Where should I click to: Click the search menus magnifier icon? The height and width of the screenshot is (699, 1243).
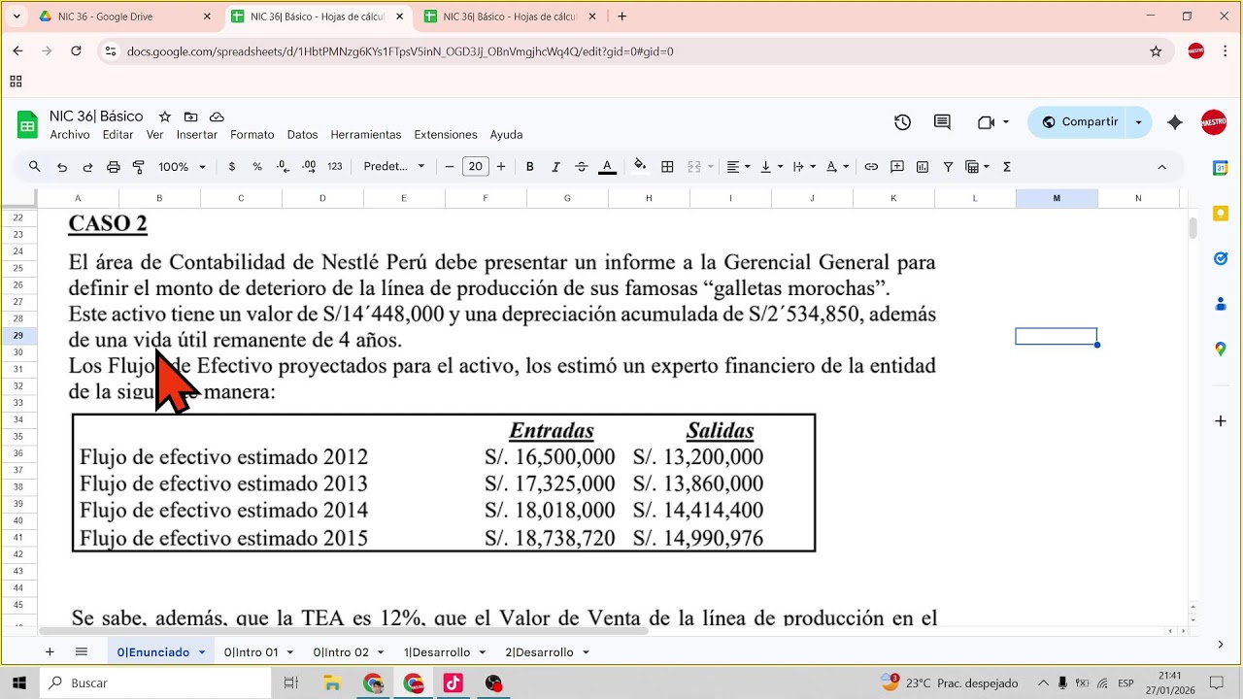point(35,167)
